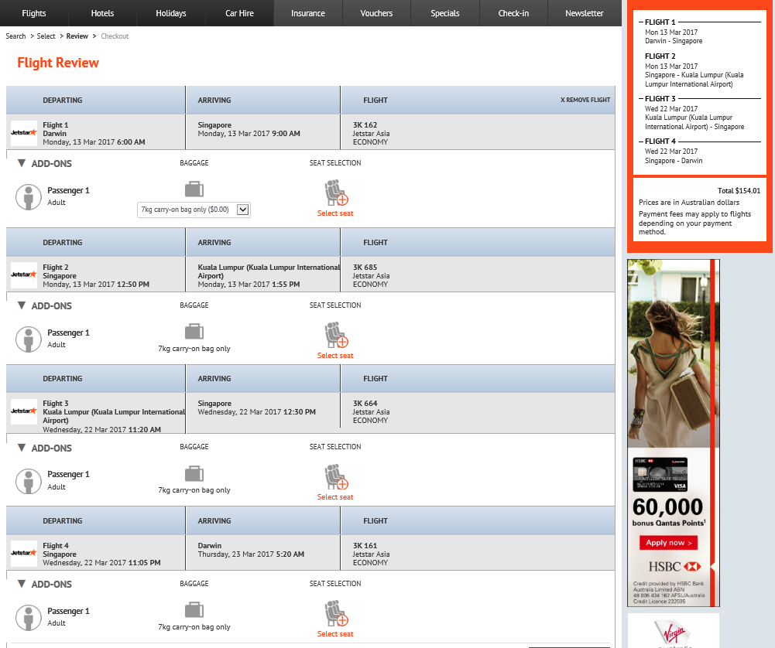Click Total $154.01 price text

point(739,190)
